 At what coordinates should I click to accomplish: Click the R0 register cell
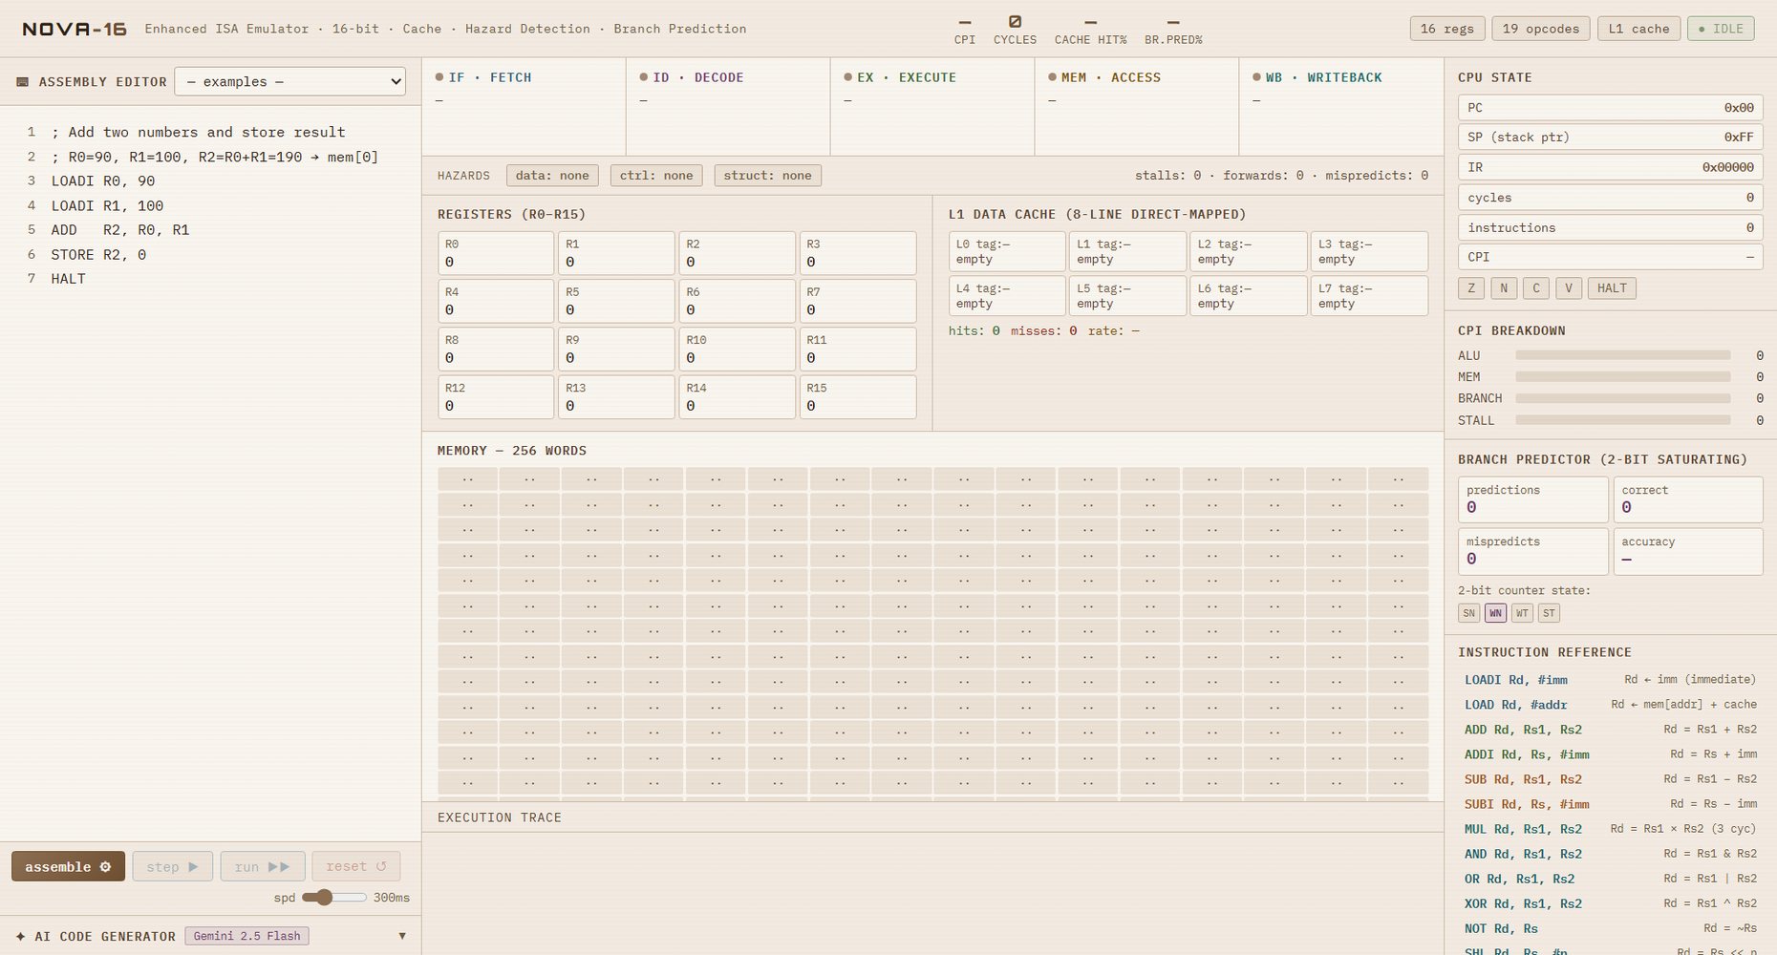point(496,253)
